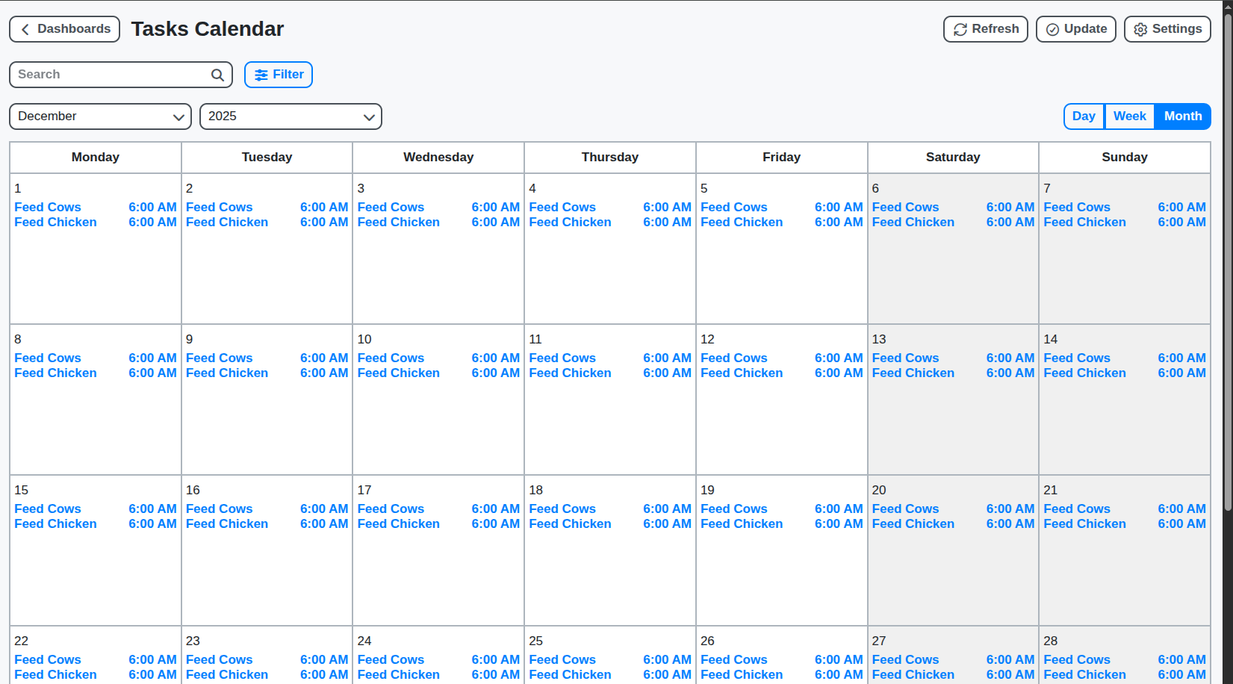Open the December month selector
1233x684 pixels.
99,116
